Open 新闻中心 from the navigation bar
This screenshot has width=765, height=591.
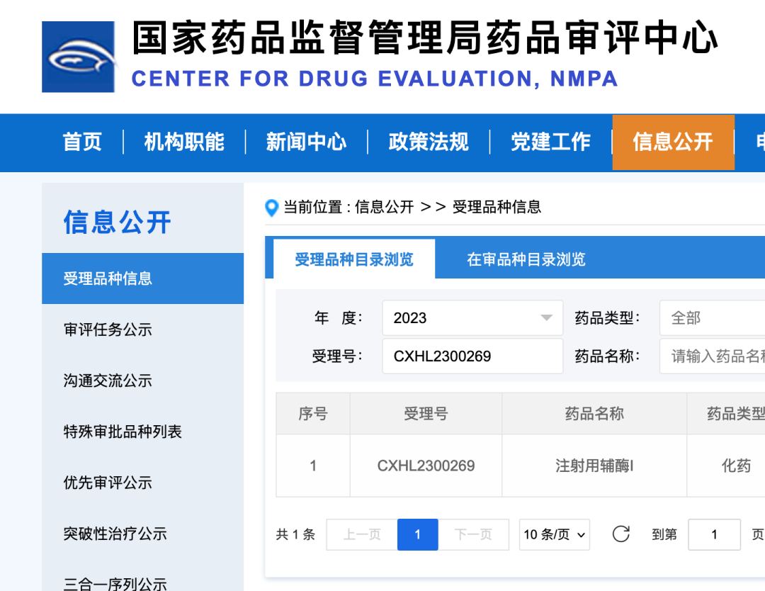pyautogui.click(x=306, y=142)
